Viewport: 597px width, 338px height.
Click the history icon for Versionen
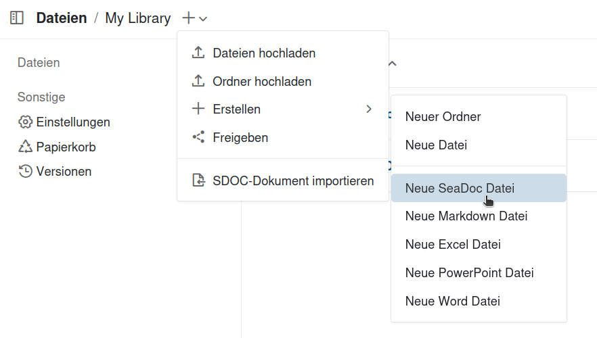26,171
